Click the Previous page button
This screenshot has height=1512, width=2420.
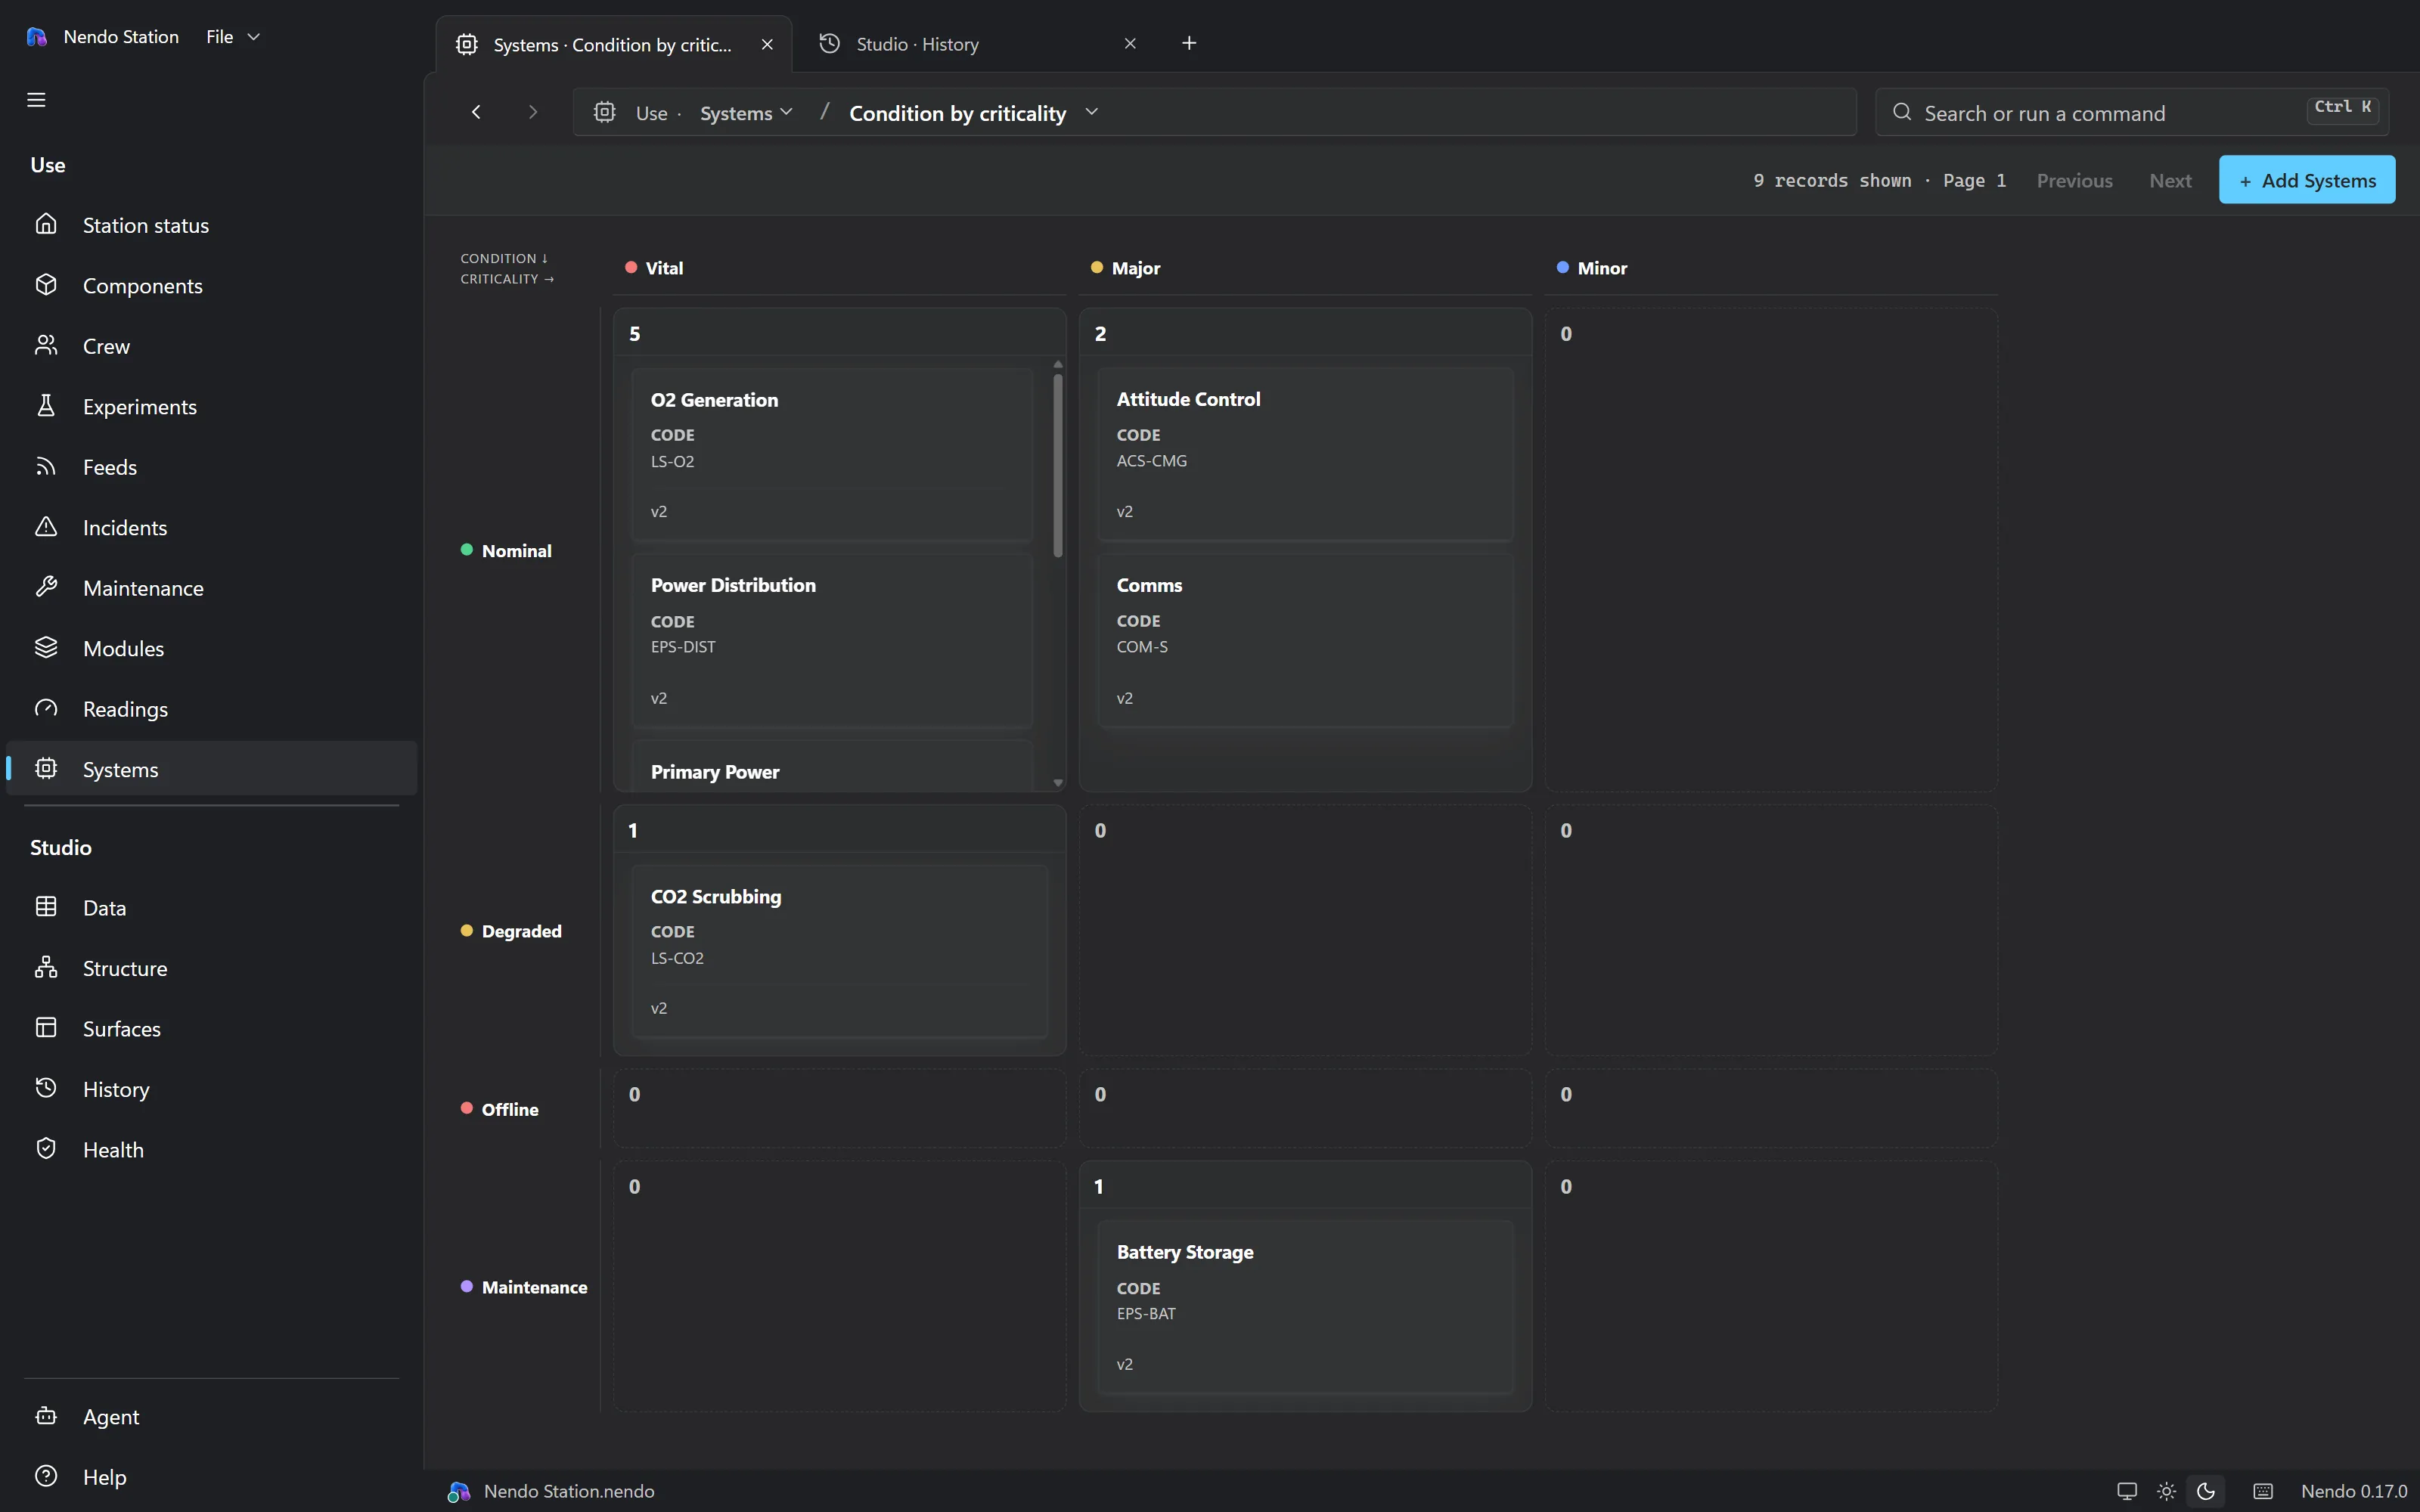[x=2075, y=181]
